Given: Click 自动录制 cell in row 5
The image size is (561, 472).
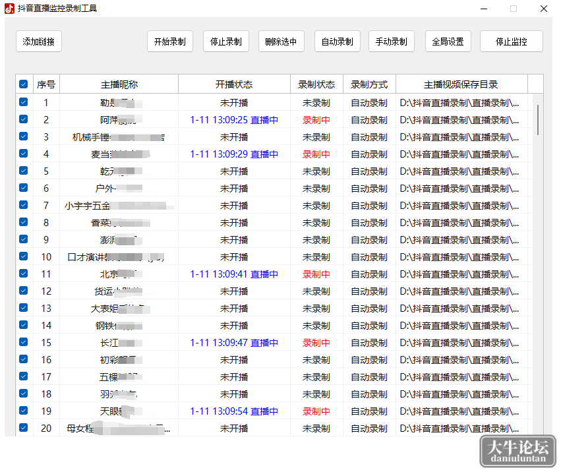Looking at the screenshot, I should pyautogui.click(x=369, y=171).
